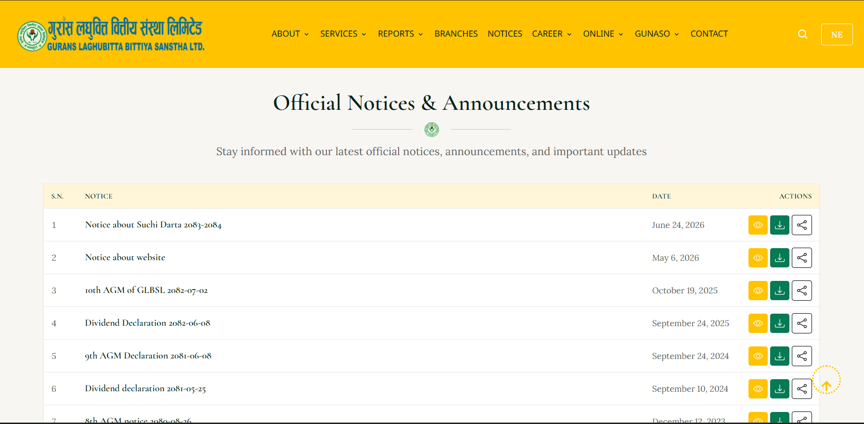
Task: Expand the SERVICES dropdown menu
Action: [343, 34]
